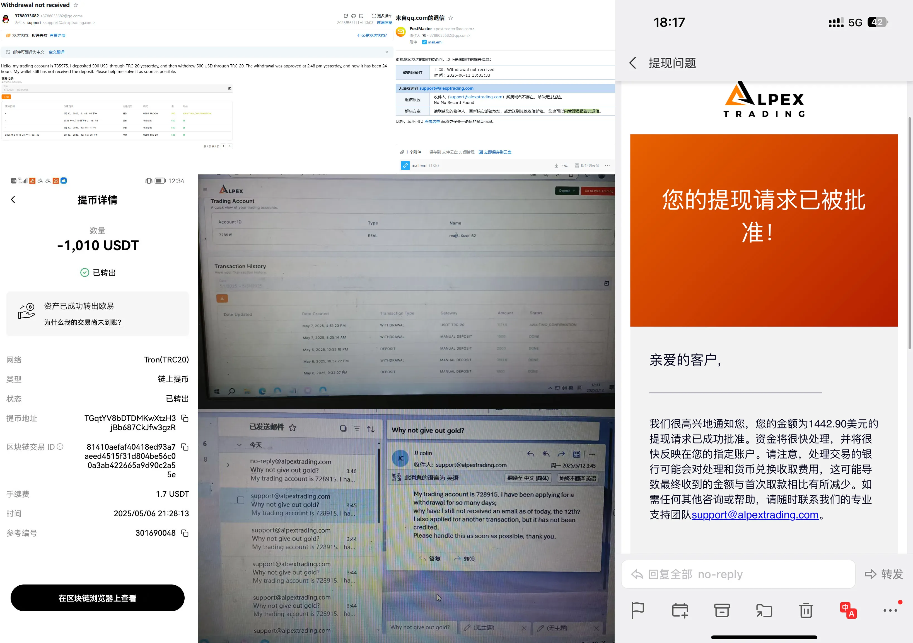Expand the no-reply@alpextrading.com 3:46 thread
The height and width of the screenshot is (643, 913).
coord(228,465)
